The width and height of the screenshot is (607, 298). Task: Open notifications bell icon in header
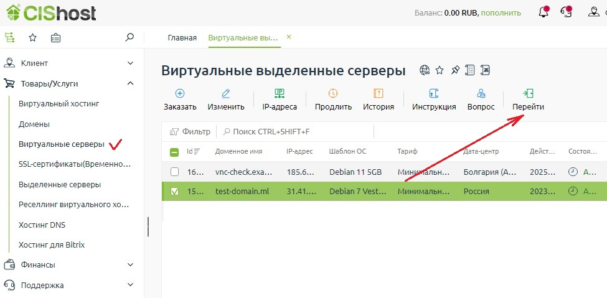(543, 12)
